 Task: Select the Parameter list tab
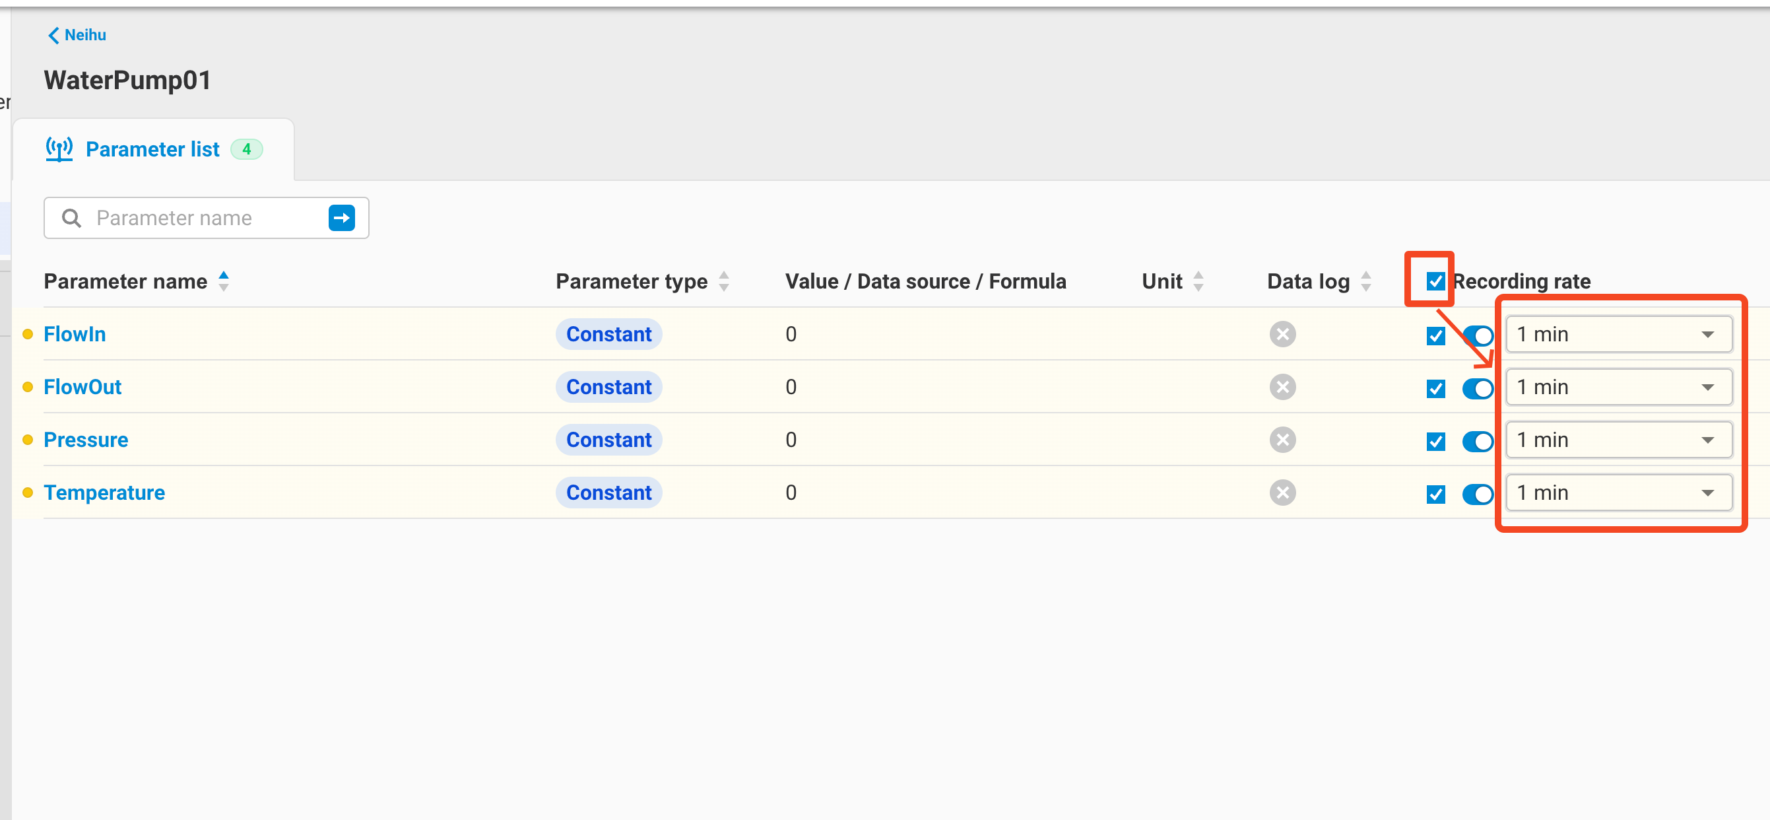point(153,149)
